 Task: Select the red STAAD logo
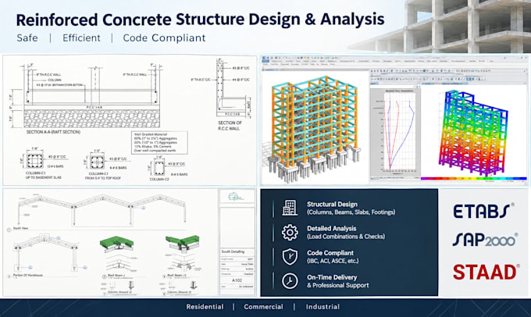coord(486,272)
